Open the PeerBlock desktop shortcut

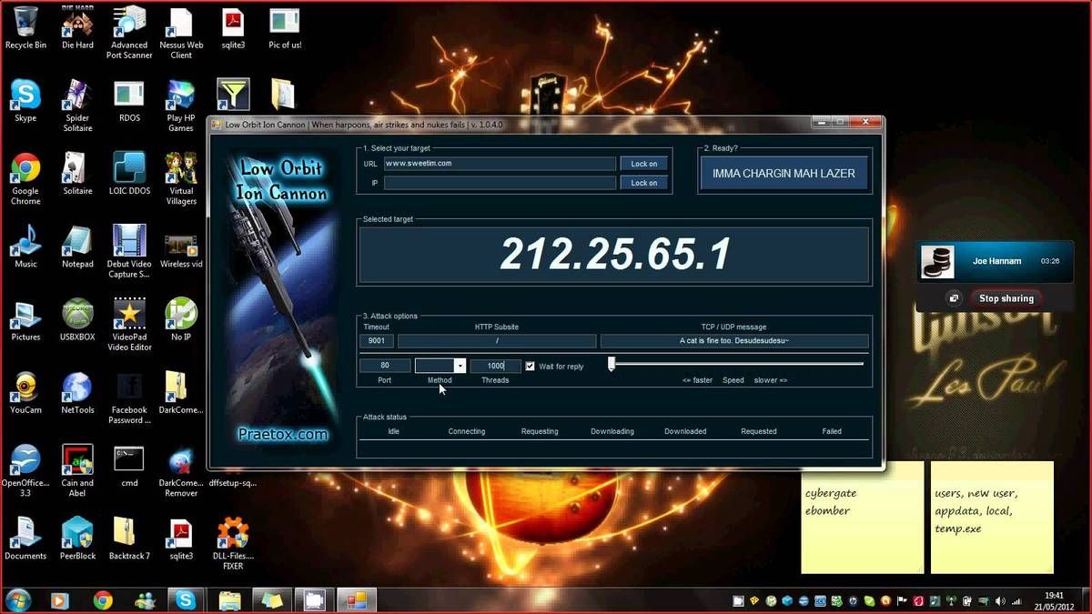click(x=77, y=538)
